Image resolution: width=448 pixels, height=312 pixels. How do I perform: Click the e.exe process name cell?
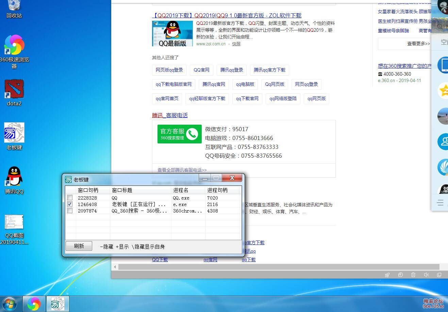(x=180, y=204)
